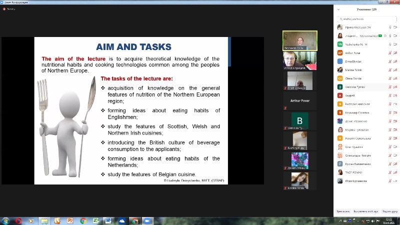Collapse the participants panel with the chevron
This screenshot has height=225, width=400.
click(x=338, y=9)
